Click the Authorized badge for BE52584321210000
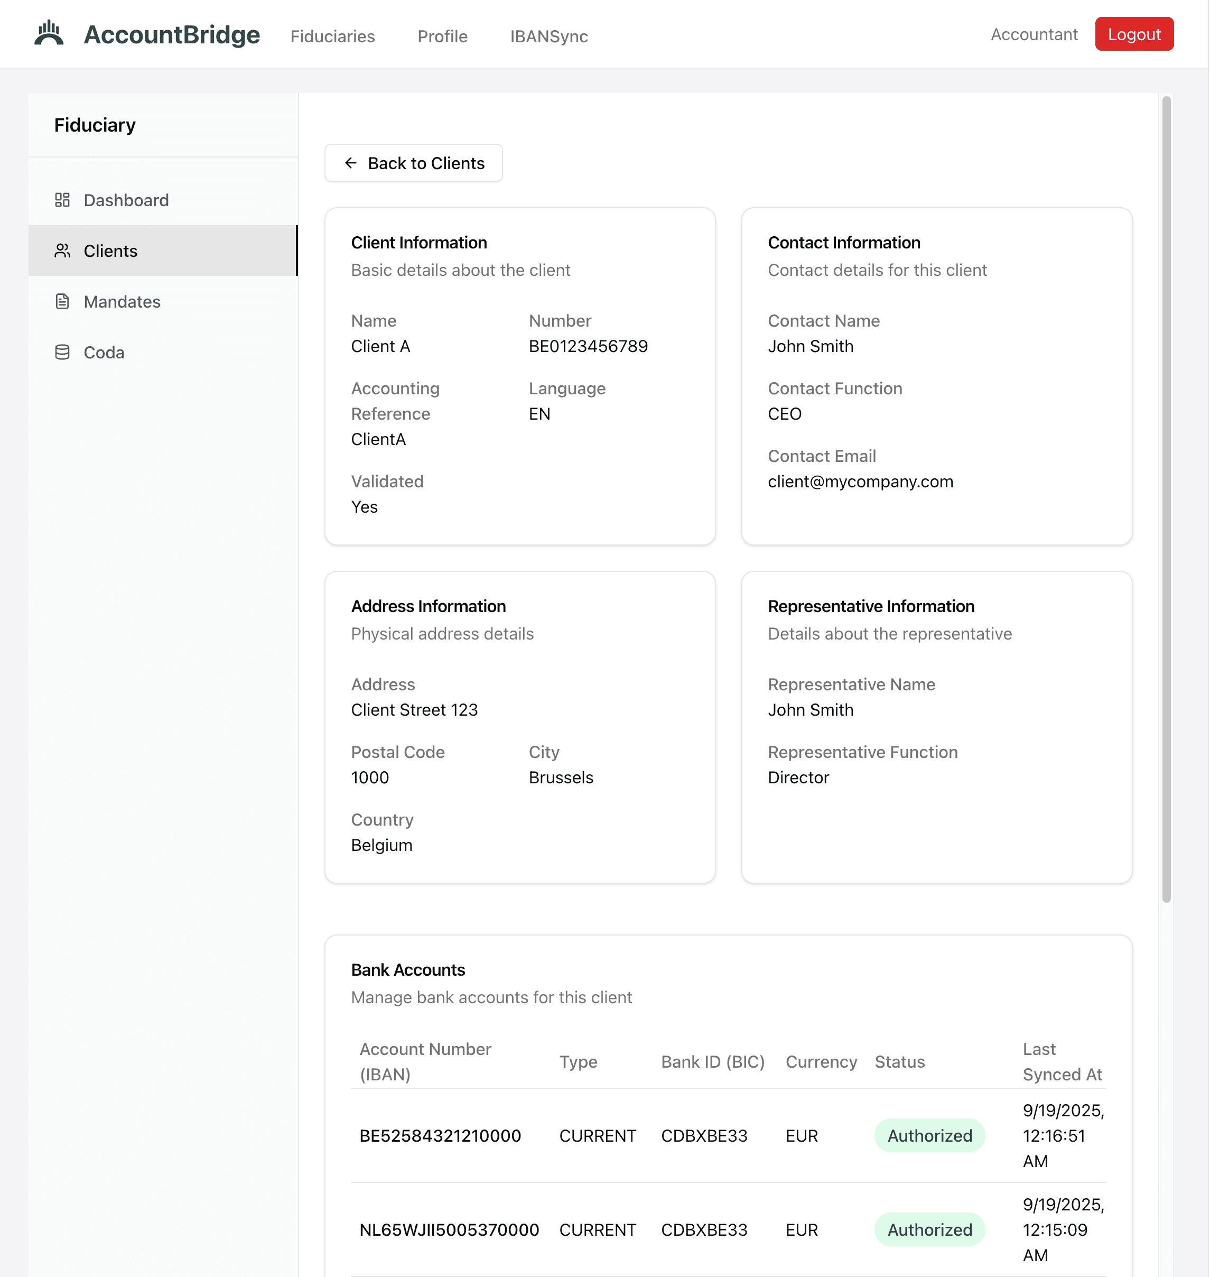 (x=929, y=1136)
